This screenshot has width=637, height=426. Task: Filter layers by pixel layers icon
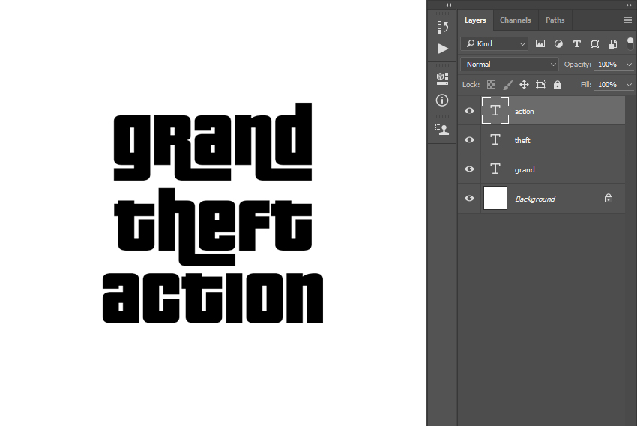coord(540,44)
